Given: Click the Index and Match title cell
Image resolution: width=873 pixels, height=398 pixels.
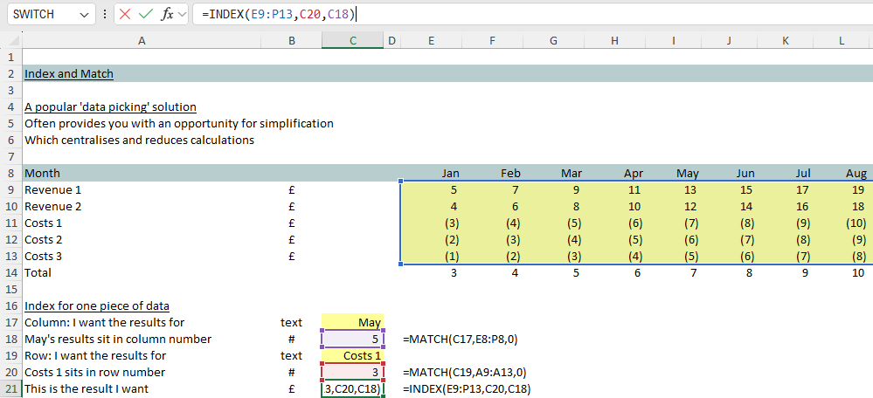Looking at the screenshot, I should [69, 74].
